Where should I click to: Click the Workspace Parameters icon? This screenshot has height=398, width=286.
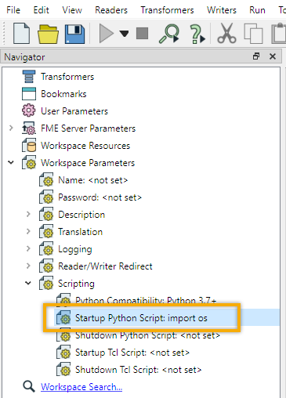[29, 163]
